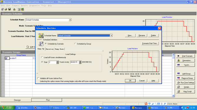This screenshot has width=197, height=110.
Task: Click the 9.PNG taskbar item
Action: tap(171, 108)
